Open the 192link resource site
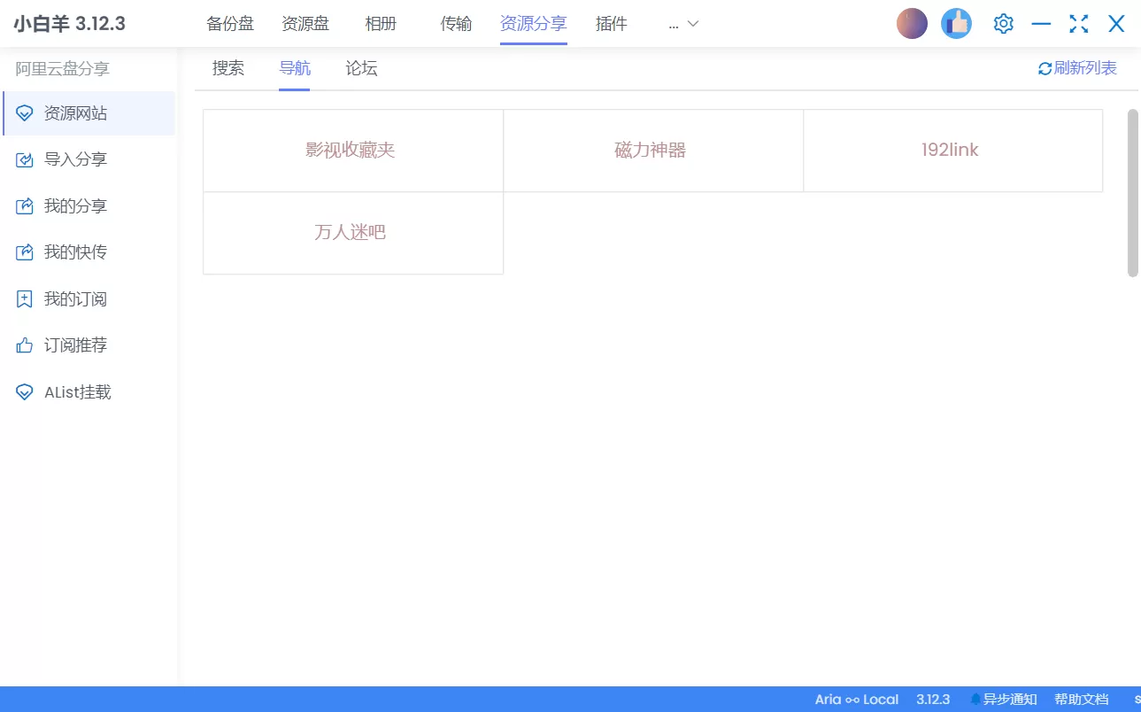Image resolution: width=1141 pixels, height=712 pixels. click(x=952, y=150)
